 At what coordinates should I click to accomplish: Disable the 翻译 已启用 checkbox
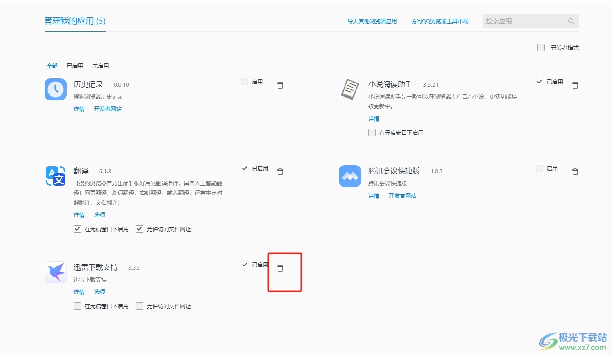click(x=245, y=168)
